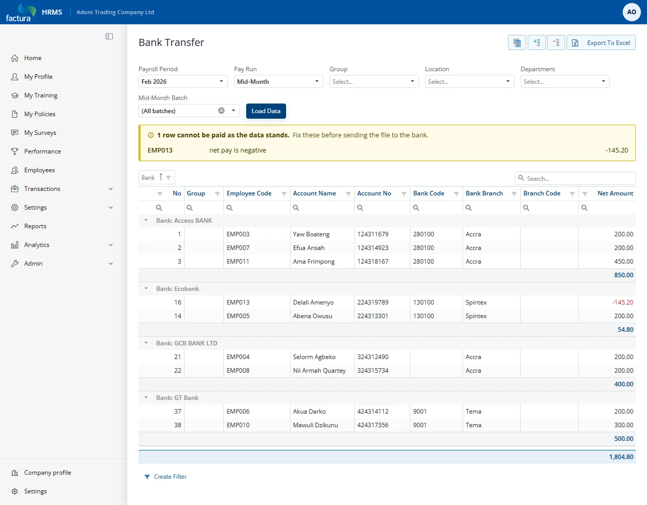Open the Account Name column filter icon
This screenshot has height=505, width=647.
click(x=348, y=194)
